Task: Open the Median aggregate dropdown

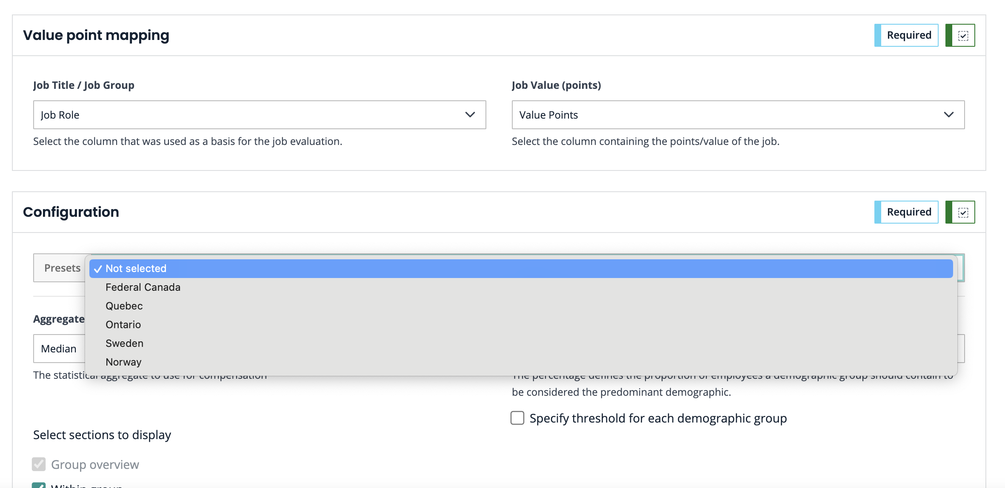Action: (x=59, y=349)
